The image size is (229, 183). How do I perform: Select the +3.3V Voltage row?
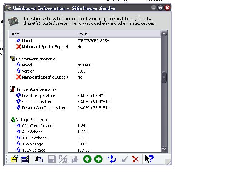(85, 138)
